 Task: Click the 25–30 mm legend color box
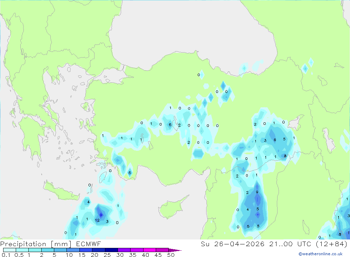click(111, 250)
